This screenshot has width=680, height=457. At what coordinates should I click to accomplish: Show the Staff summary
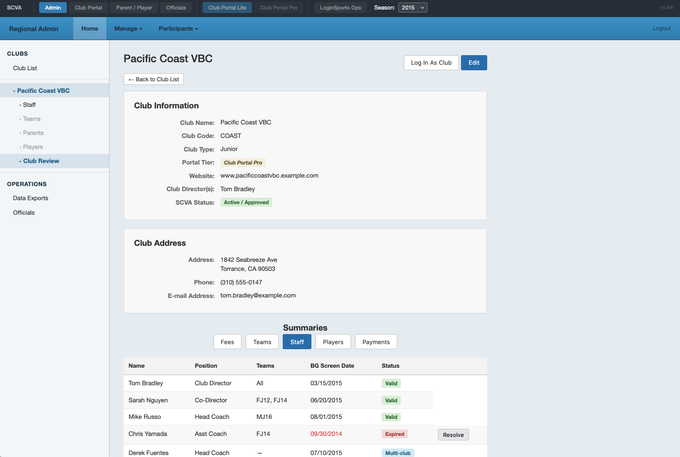[297, 342]
